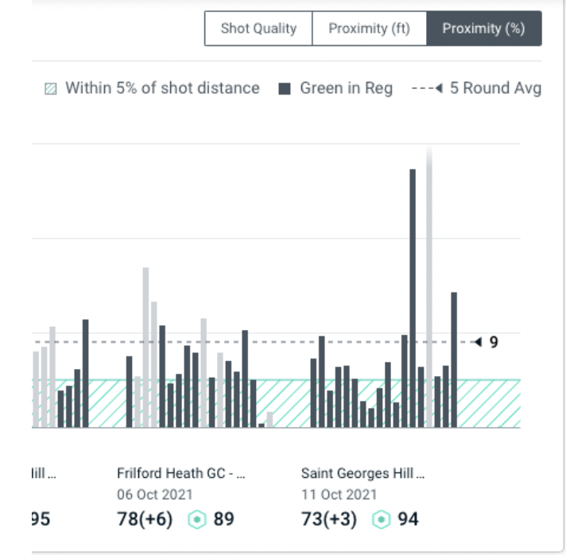Click the dashed 5 Round Avg legend icon

(x=427, y=89)
